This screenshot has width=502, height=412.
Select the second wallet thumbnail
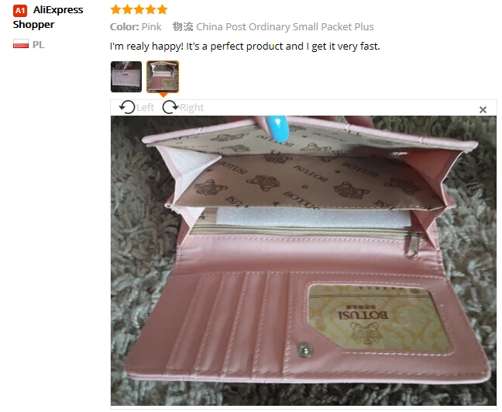coord(163,77)
